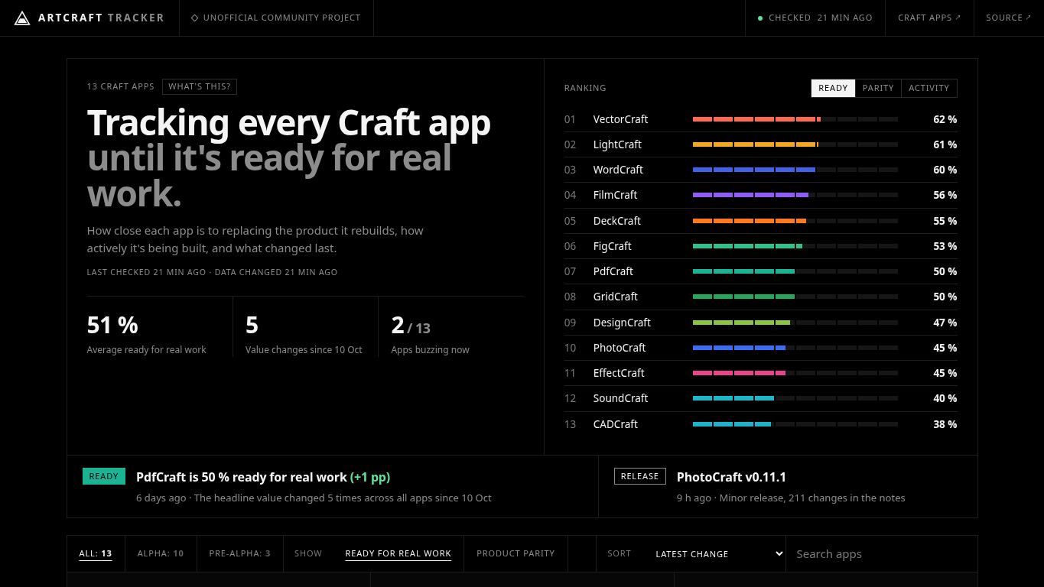Viewport: 1044px width, 587px height.
Task: Filter by Pre-Alpha: 3 apps
Action: point(239,553)
